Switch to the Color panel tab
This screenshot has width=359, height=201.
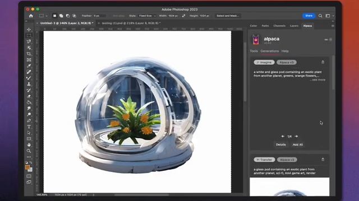(x=253, y=26)
